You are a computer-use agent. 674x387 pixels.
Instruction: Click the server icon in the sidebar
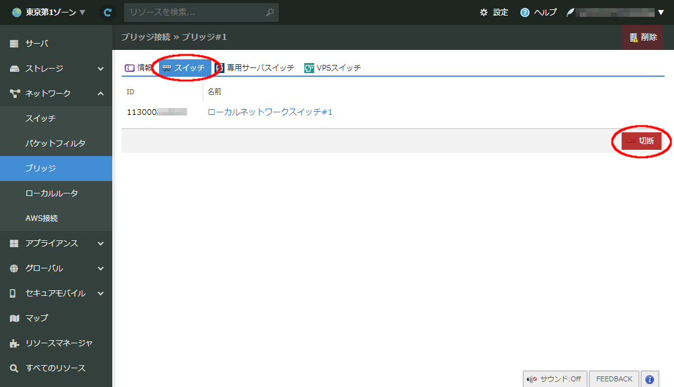click(14, 44)
